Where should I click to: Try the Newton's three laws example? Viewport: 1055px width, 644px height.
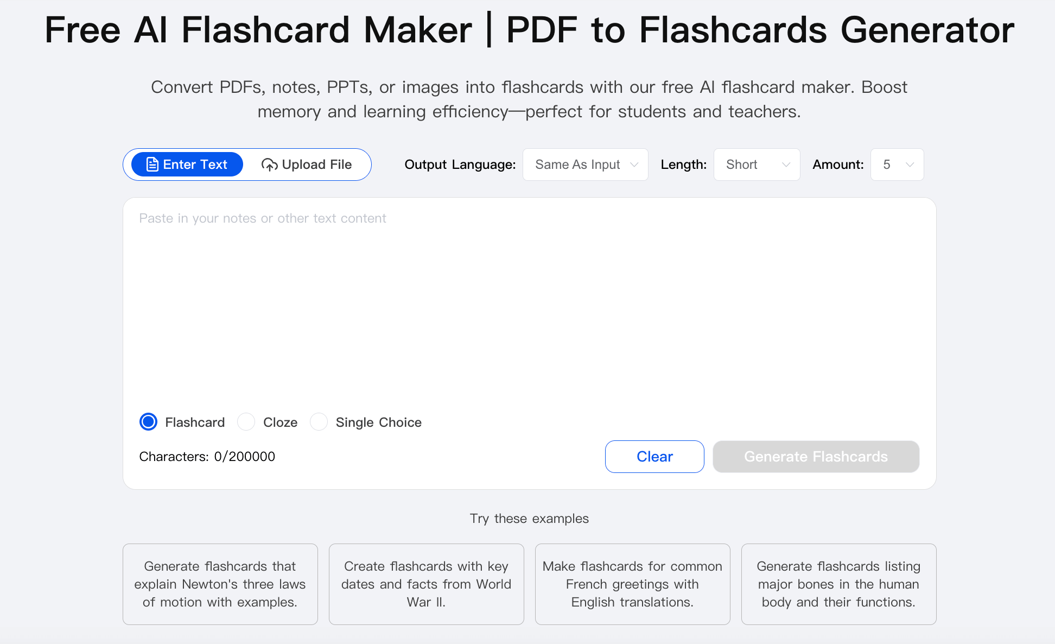point(220,584)
